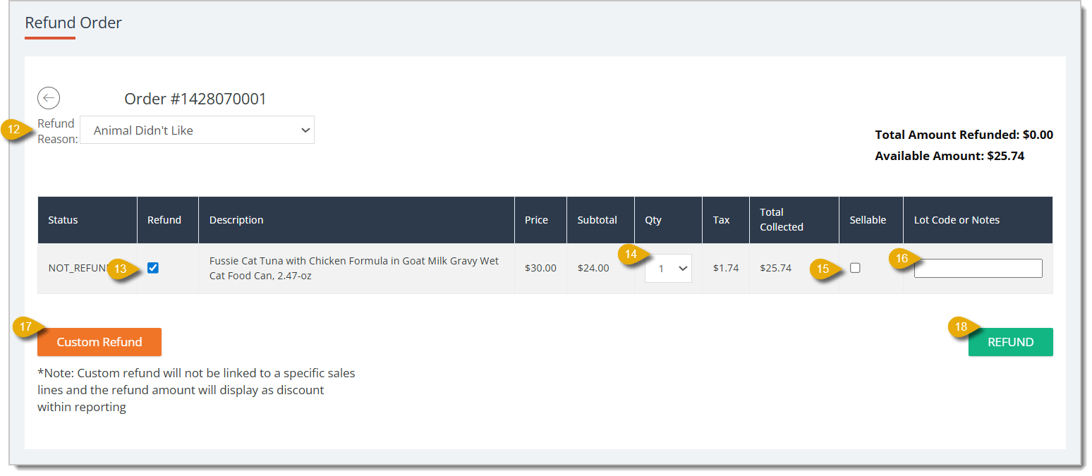Select the Refund Reason label
Screen dimensions: 1092x476
pyautogui.click(x=57, y=131)
